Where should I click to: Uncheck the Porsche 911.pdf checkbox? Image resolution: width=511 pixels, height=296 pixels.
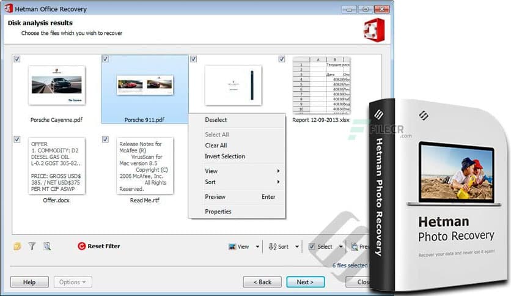pos(105,59)
